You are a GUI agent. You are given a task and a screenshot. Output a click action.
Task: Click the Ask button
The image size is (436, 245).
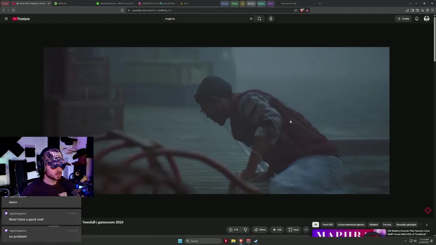point(277,230)
